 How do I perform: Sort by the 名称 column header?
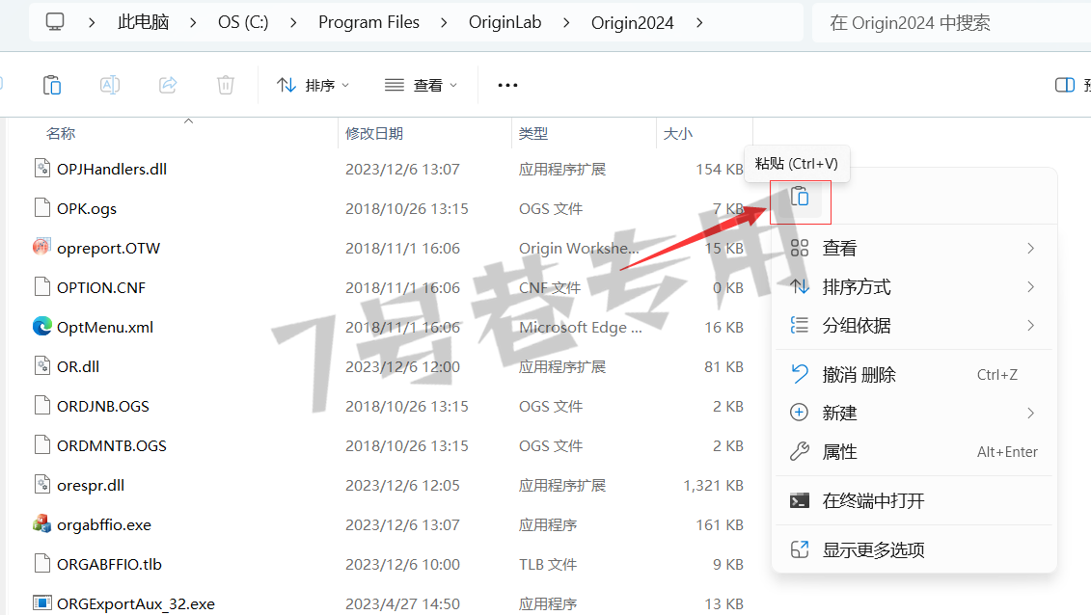[x=61, y=133]
